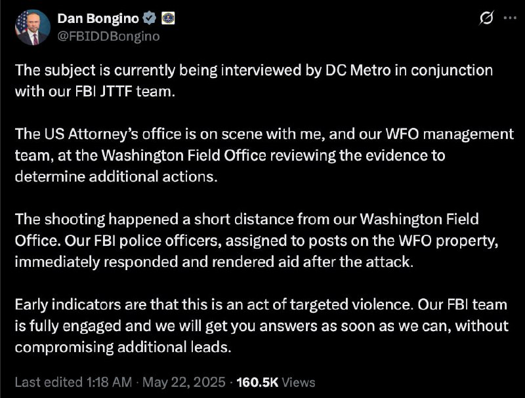525x398 pixels.
Task: Click the blue verified checkmark badge
Action: [150, 18]
